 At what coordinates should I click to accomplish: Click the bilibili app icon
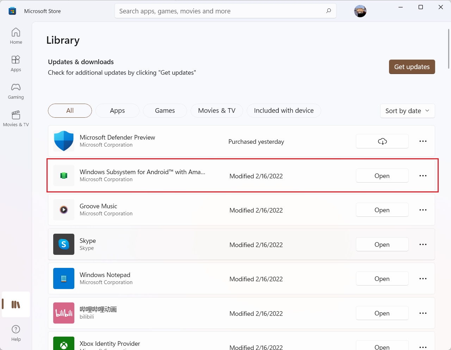[x=64, y=313]
